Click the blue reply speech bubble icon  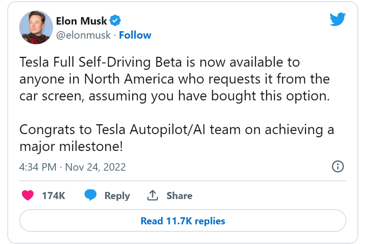pyautogui.click(x=90, y=195)
